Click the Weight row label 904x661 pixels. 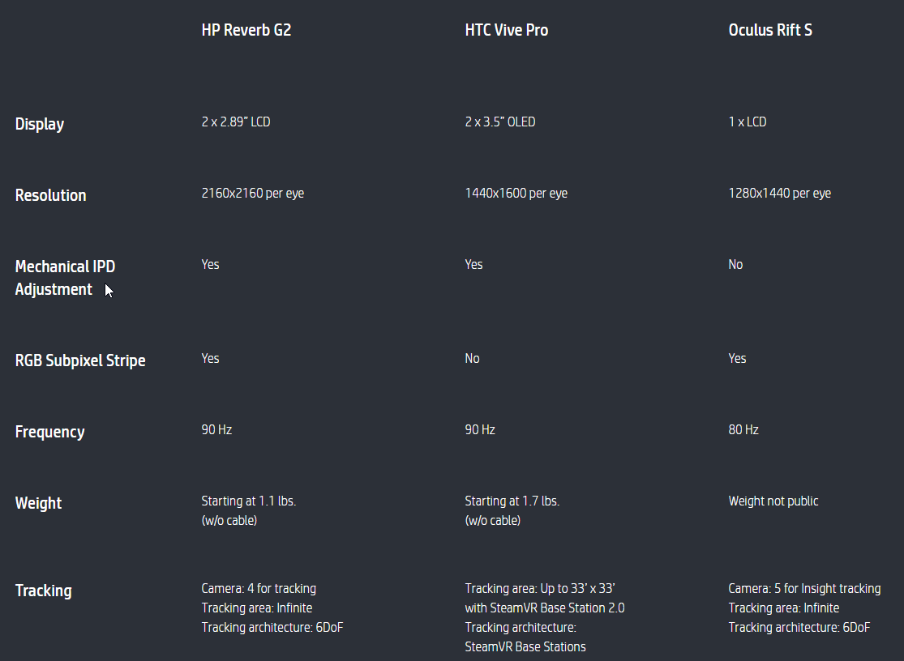coord(38,503)
